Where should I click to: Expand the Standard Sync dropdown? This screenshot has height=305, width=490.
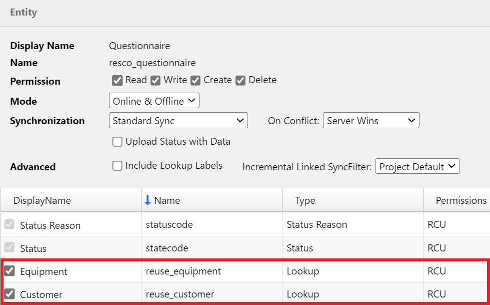coord(178,121)
